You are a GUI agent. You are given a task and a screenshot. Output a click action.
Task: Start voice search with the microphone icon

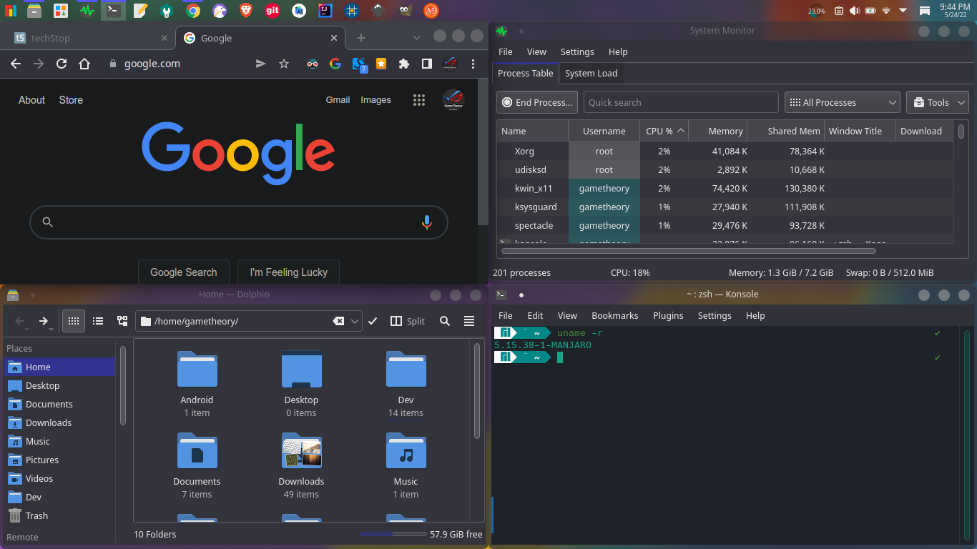click(x=427, y=222)
